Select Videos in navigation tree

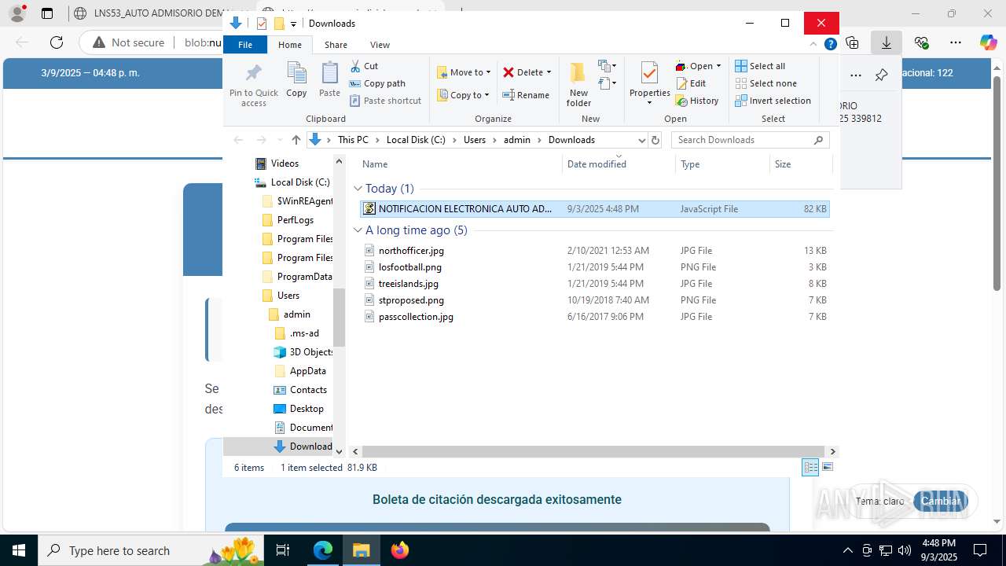(x=277, y=164)
